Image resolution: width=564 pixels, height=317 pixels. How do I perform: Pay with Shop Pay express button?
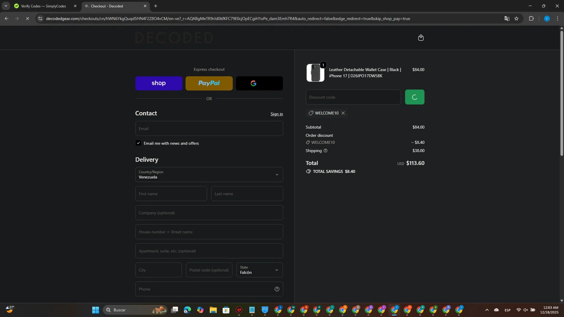point(159,83)
